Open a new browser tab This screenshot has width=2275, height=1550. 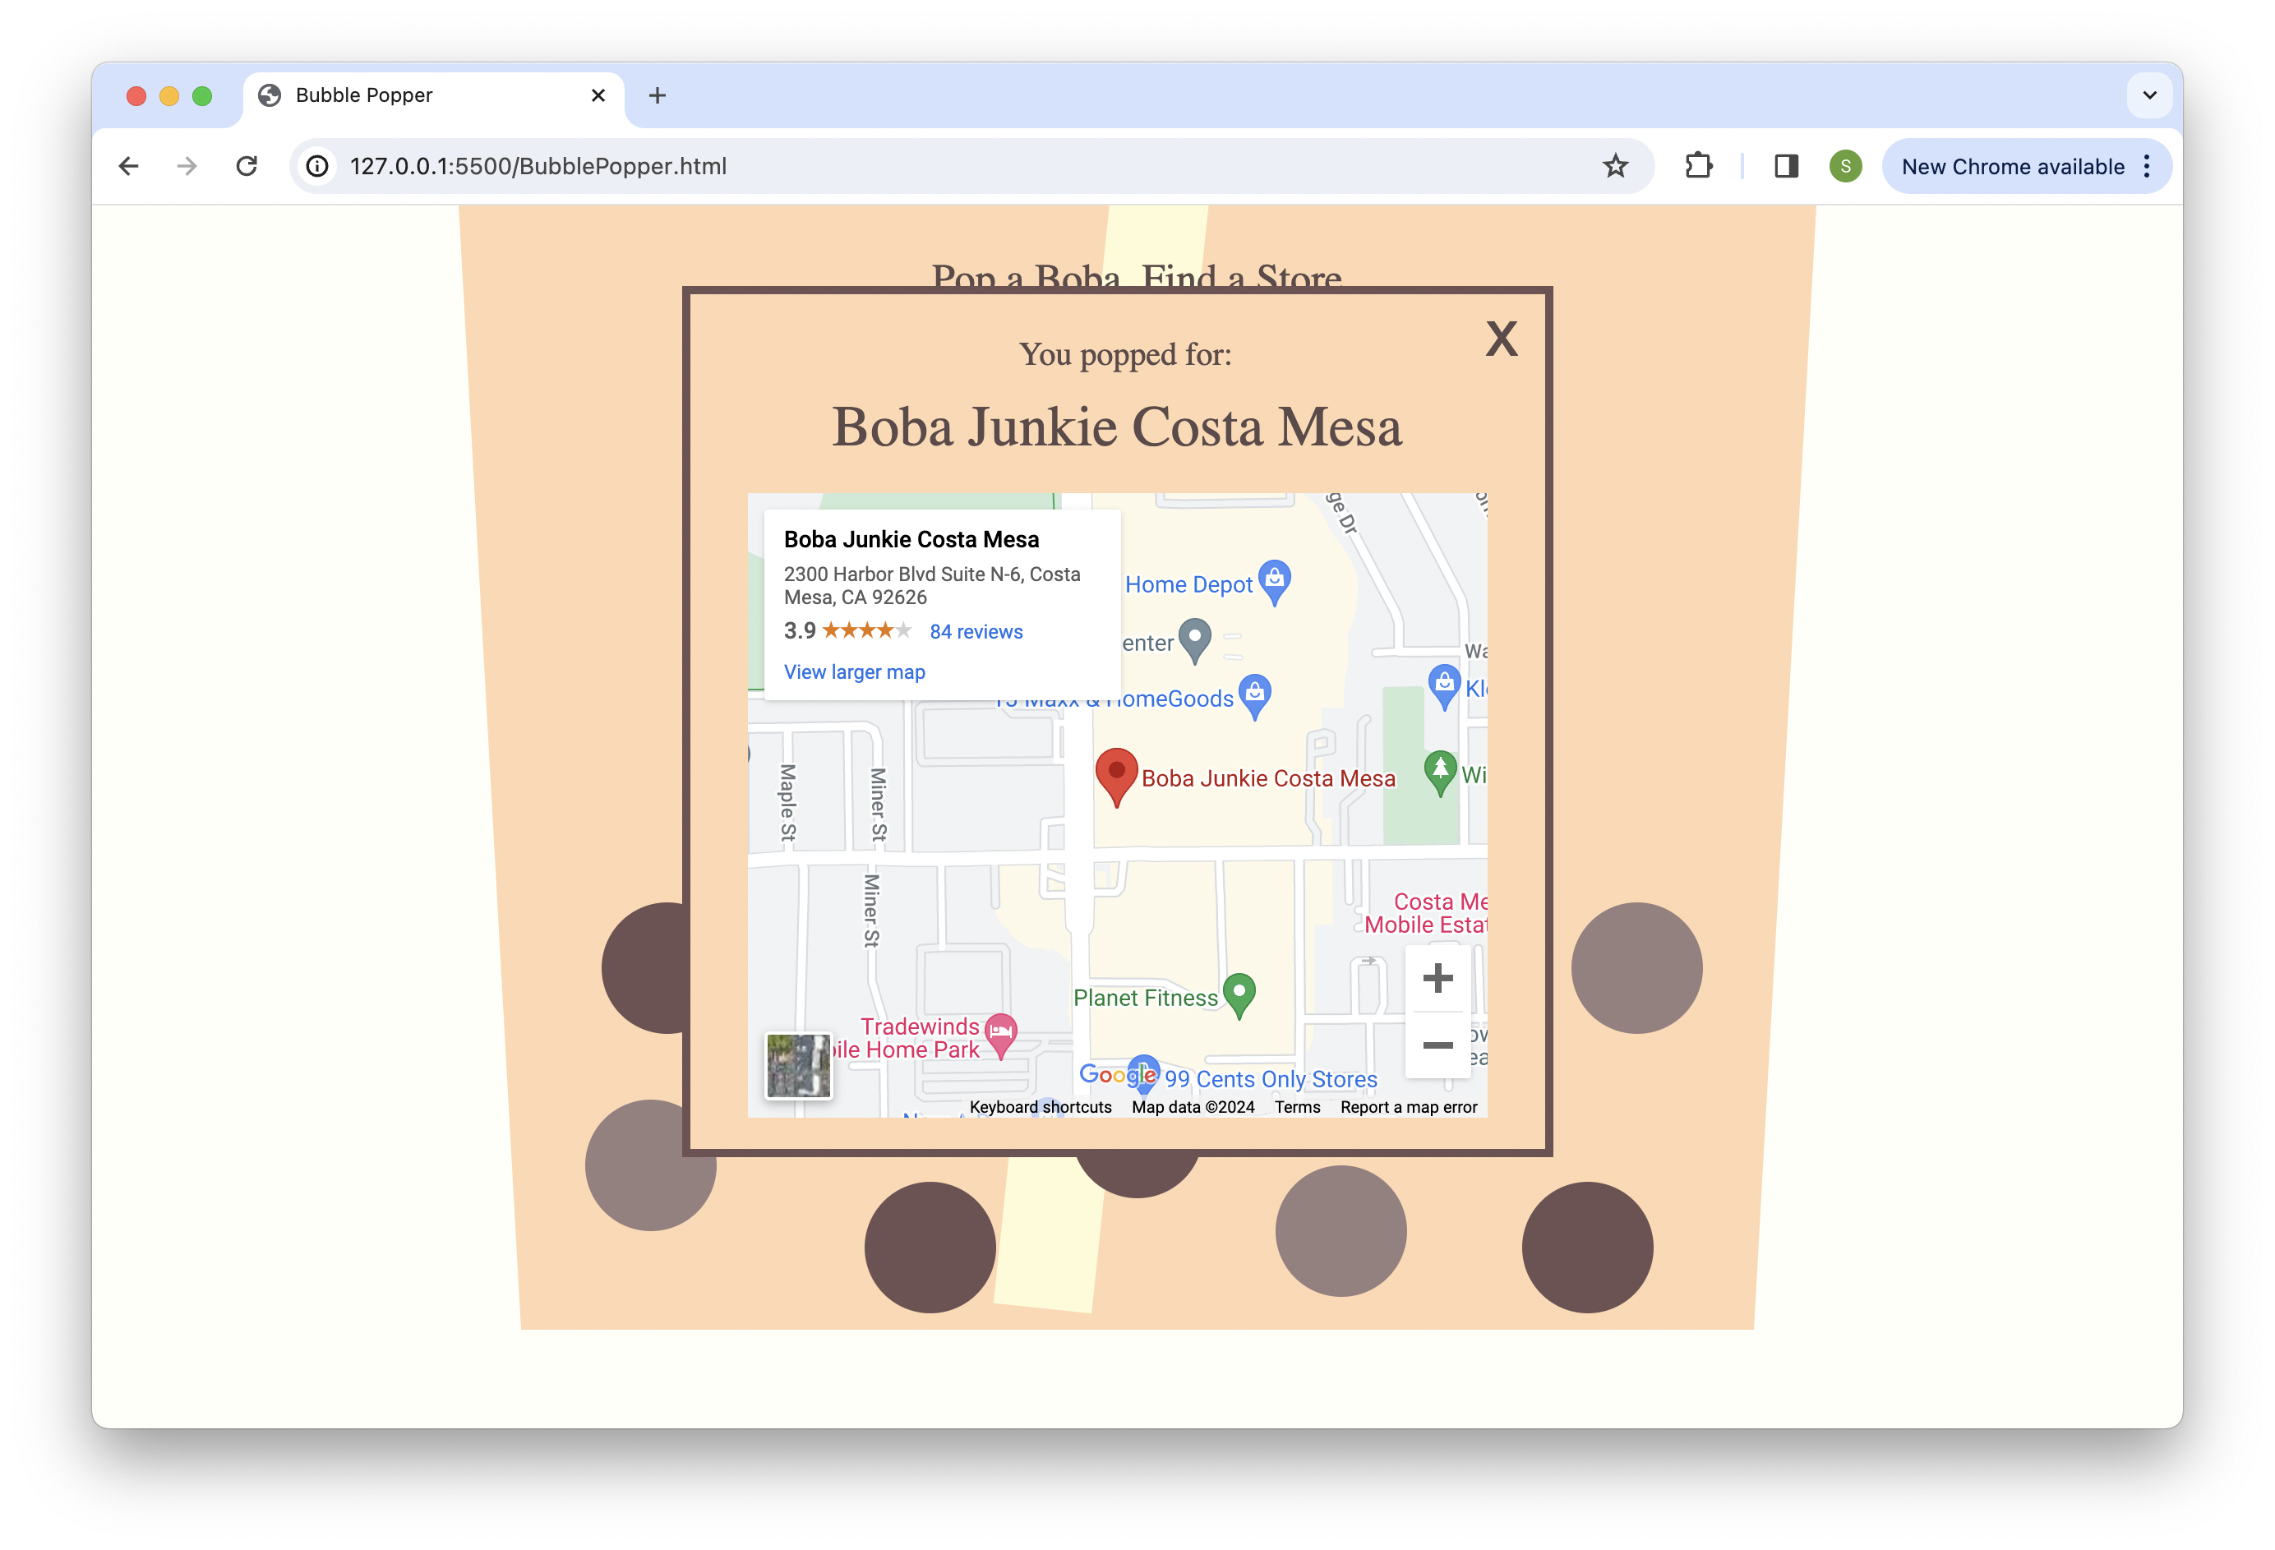(x=657, y=95)
